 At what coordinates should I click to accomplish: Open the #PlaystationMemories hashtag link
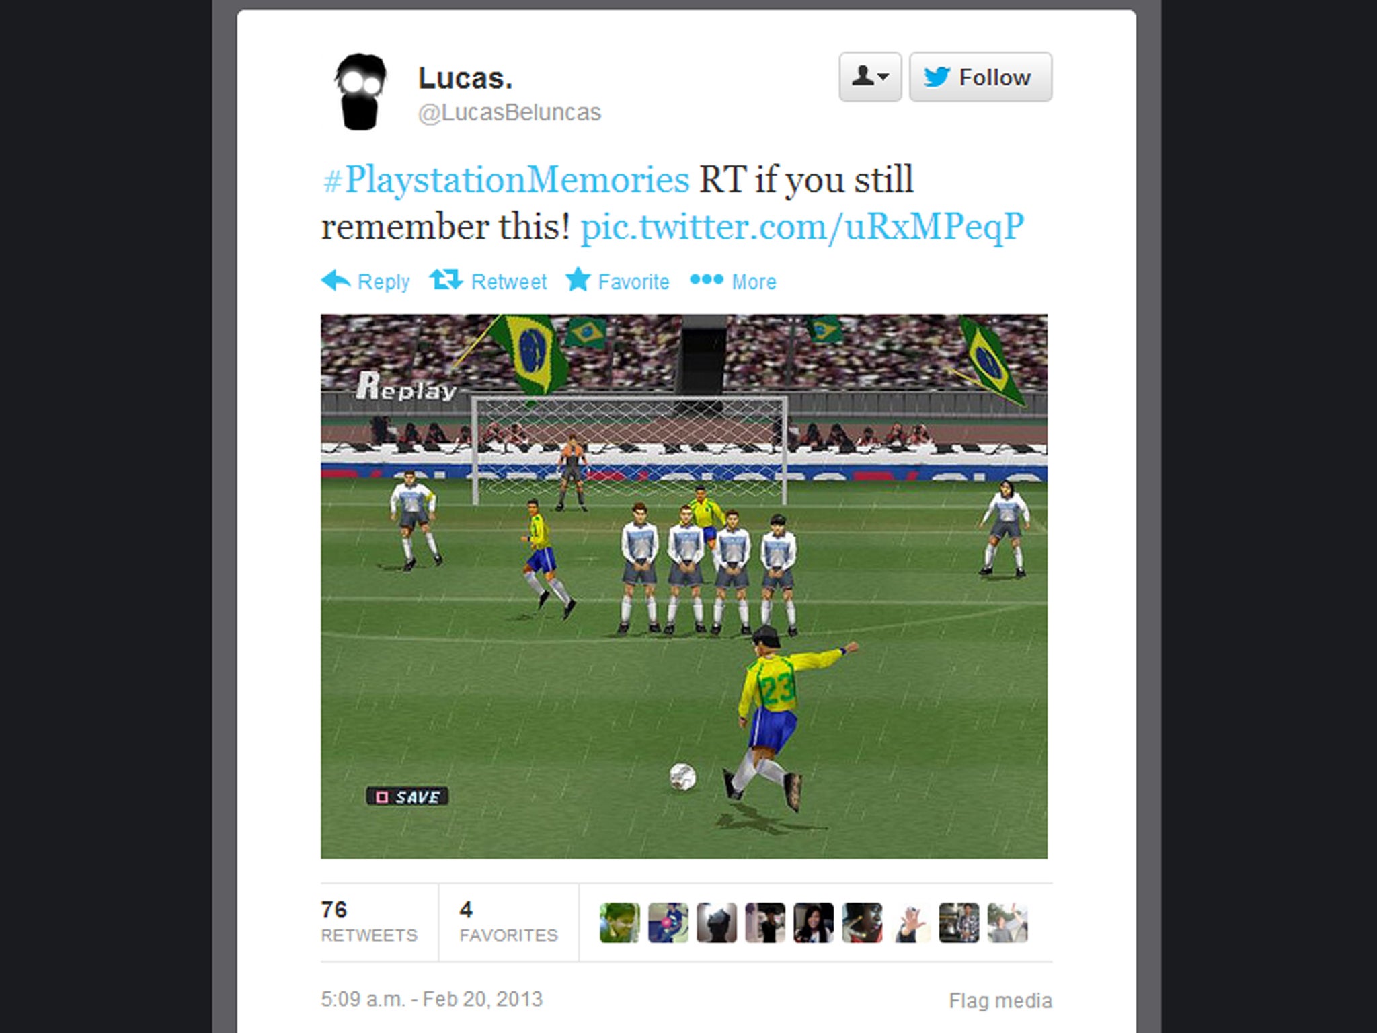506,180
